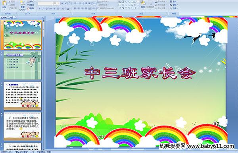Close the slide thumbnail pane
Screen dimensions: 238x153
[43, 18]
